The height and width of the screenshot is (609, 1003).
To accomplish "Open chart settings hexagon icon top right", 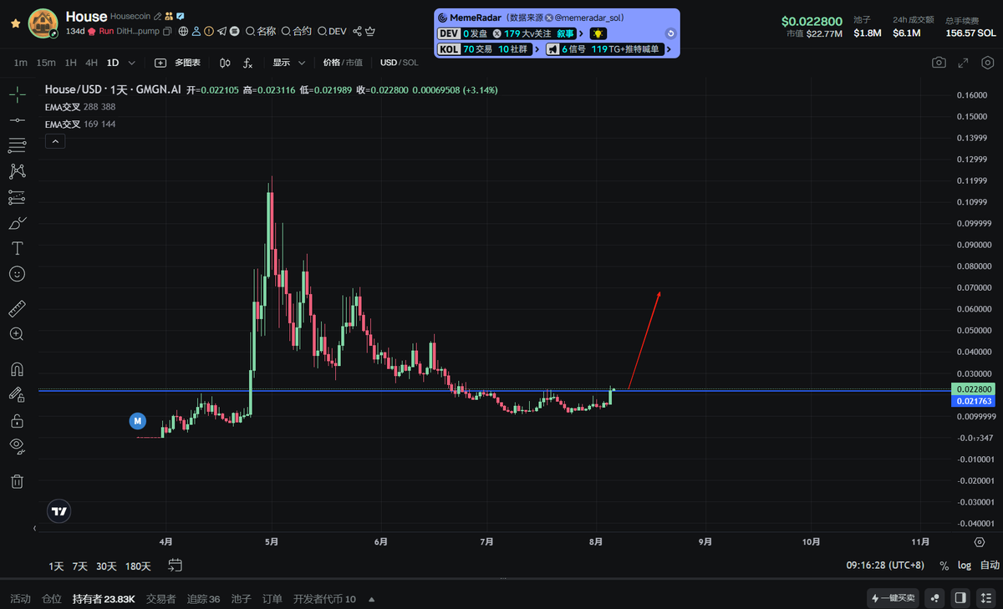I will (x=986, y=63).
